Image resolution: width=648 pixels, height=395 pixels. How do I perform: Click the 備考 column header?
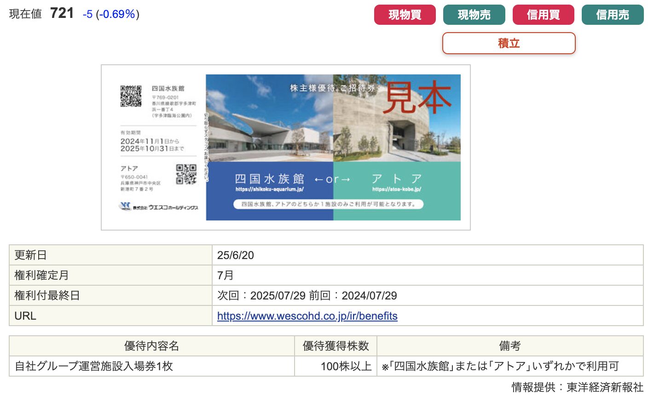click(510, 346)
